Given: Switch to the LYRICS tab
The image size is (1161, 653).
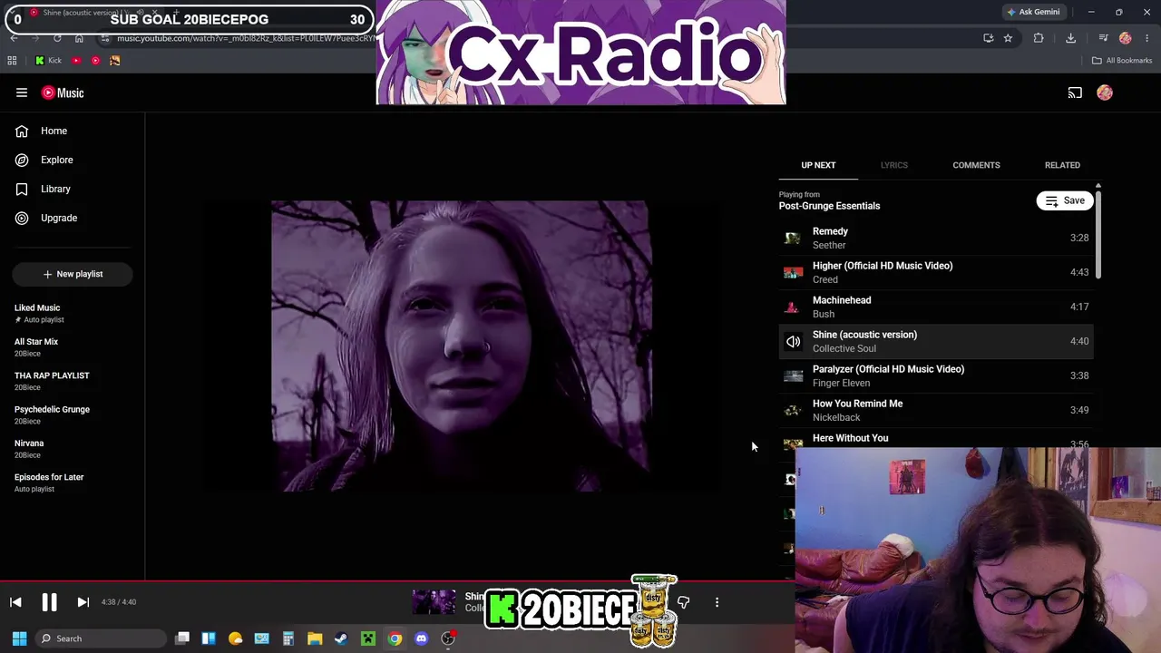Looking at the screenshot, I should 893,165.
